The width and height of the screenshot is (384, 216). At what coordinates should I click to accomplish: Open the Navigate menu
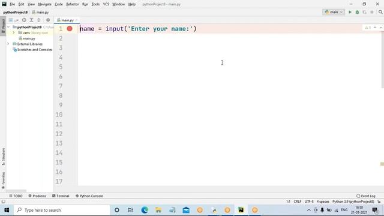coord(45,4)
